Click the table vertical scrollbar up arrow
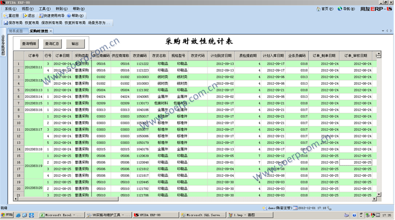 pos(379,54)
